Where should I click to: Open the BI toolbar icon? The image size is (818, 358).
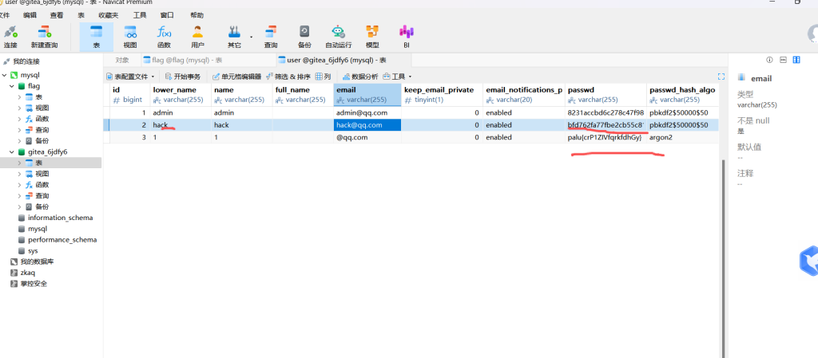tap(406, 36)
